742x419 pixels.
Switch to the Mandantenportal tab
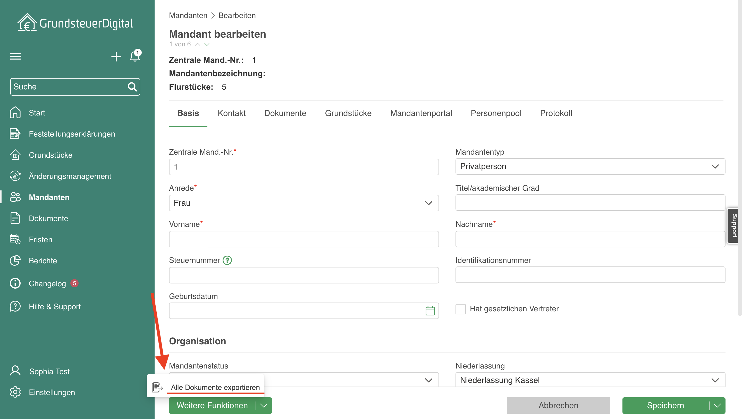(x=421, y=113)
